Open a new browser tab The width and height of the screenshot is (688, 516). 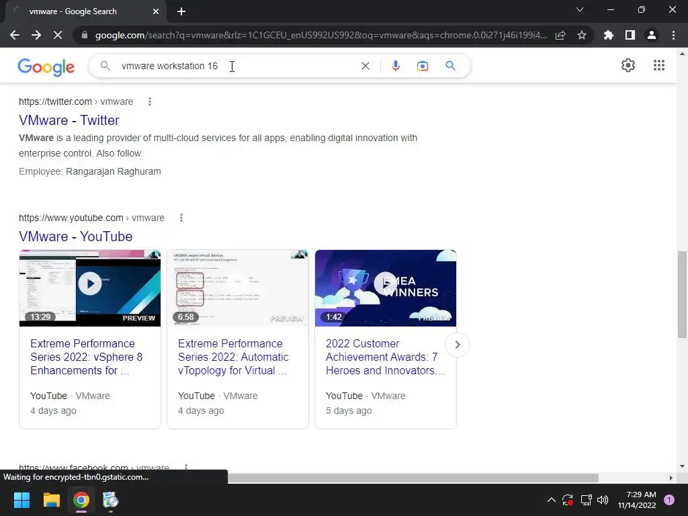click(181, 11)
